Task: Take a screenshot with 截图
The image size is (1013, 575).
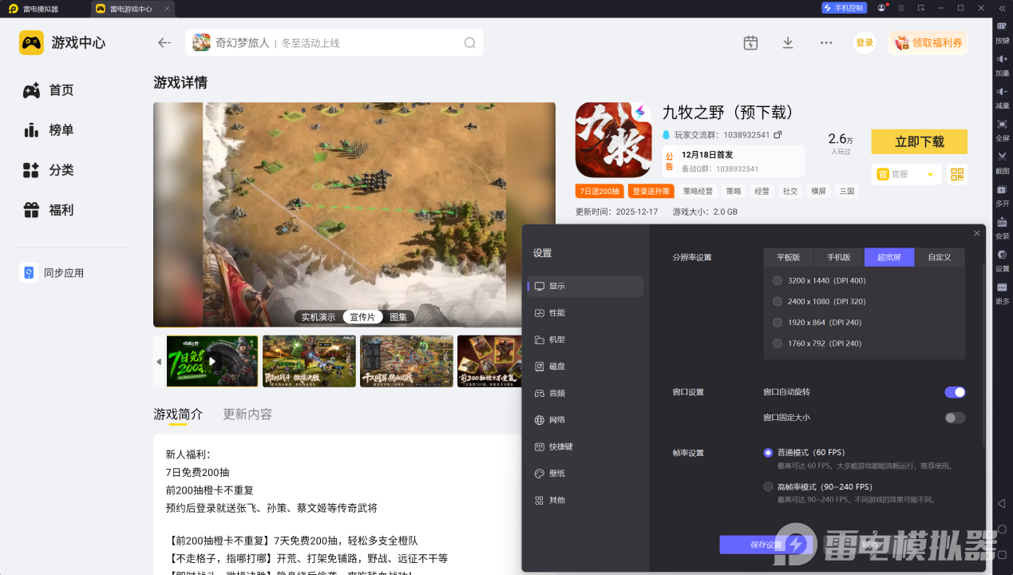Action: point(1002,162)
